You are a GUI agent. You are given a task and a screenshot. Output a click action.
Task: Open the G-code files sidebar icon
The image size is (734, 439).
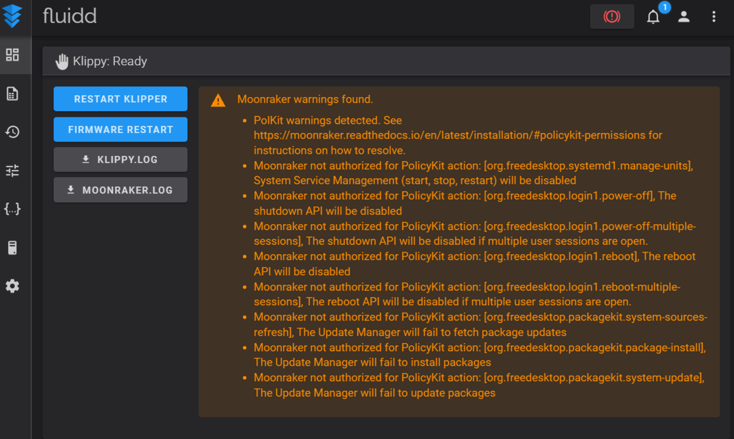point(12,93)
